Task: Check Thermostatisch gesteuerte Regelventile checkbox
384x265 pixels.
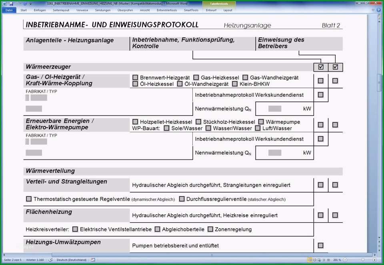Action: click(29, 199)
